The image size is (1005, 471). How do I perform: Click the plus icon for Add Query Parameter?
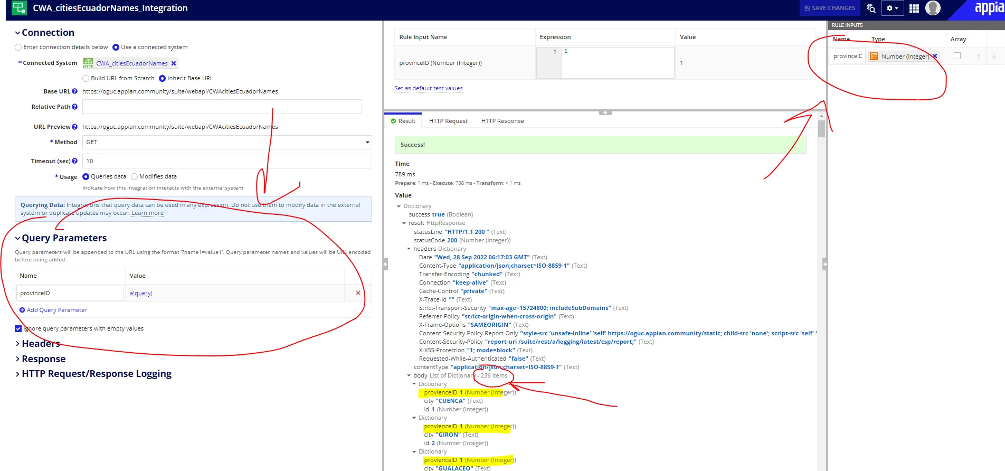[22, 310]
